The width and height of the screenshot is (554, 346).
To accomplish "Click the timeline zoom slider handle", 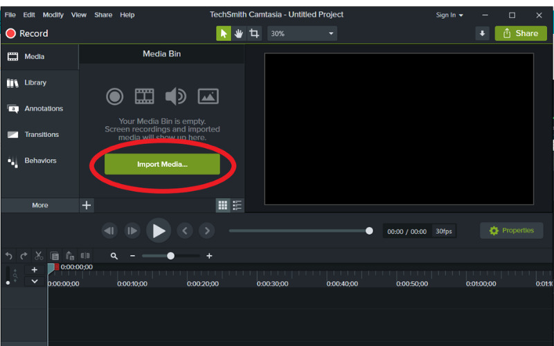I will coord(170,256).
